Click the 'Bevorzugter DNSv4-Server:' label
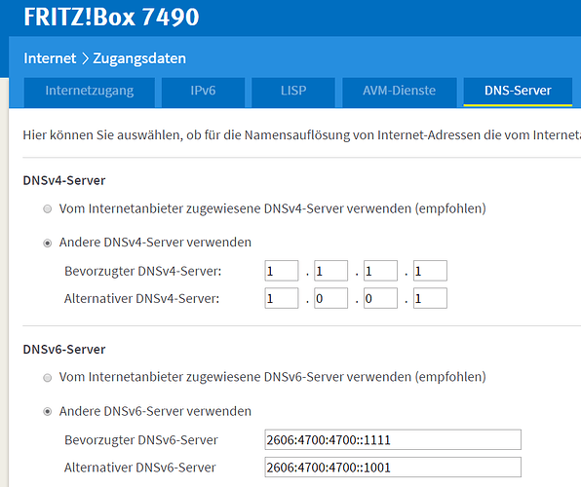This screenshot has width=581, height=487. pos(142,272)
